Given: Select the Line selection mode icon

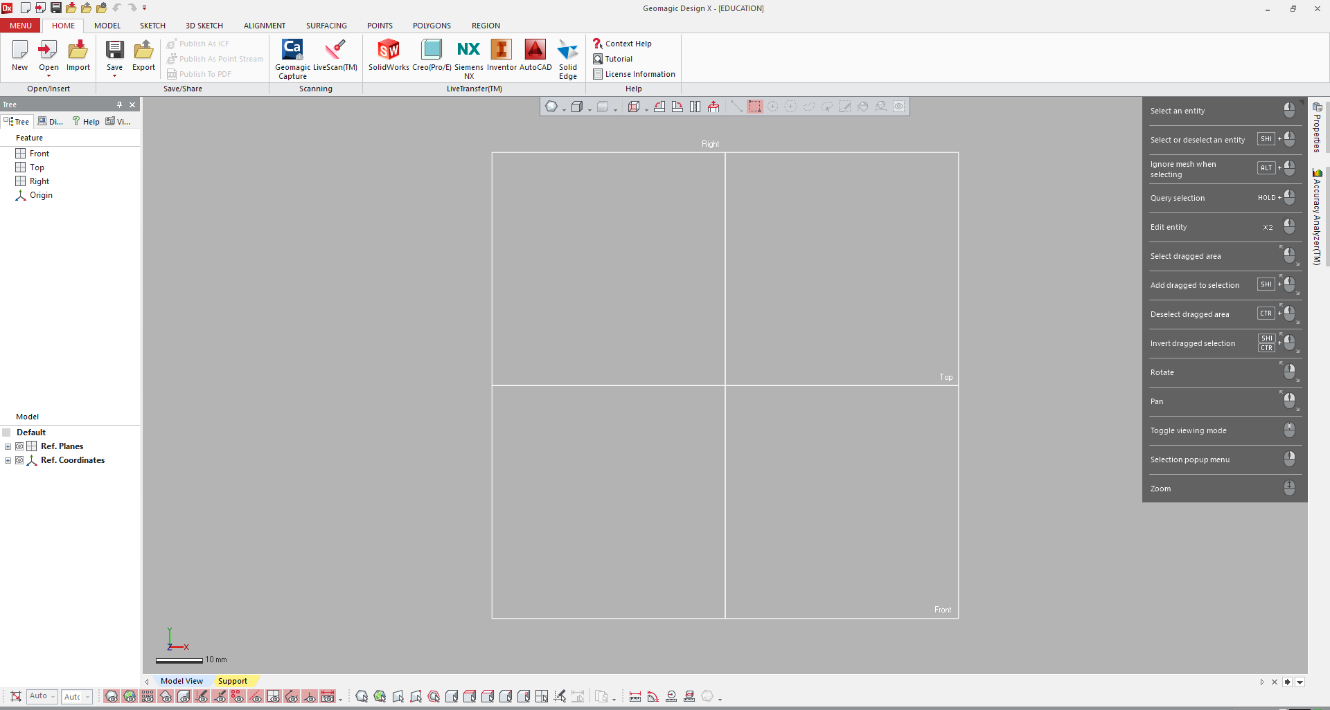Looking at the screenshot, I should pyautogui.click(x=736, y=107).
